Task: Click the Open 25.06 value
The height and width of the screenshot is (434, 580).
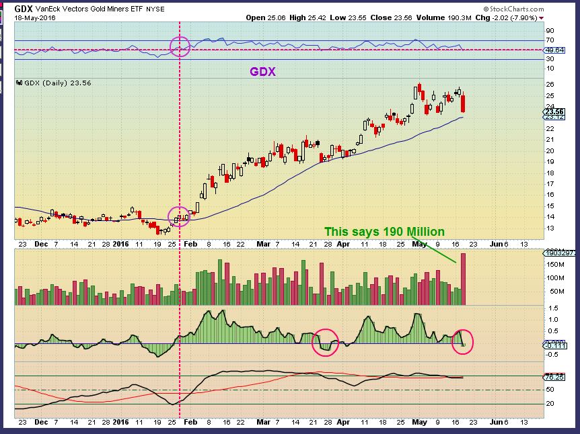Action: tap(266, 17)
